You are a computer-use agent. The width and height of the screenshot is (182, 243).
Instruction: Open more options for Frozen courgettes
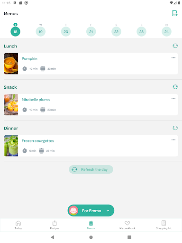tap(173, 140)
